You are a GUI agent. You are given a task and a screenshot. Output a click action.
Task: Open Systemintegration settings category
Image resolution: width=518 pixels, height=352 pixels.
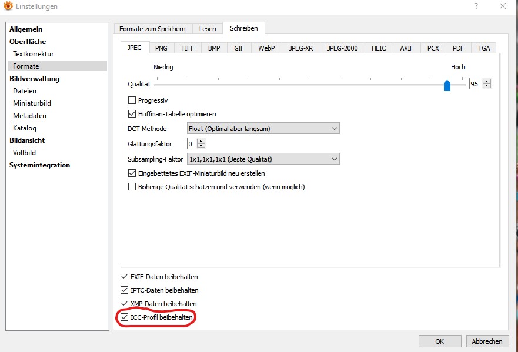click(39, 165)
